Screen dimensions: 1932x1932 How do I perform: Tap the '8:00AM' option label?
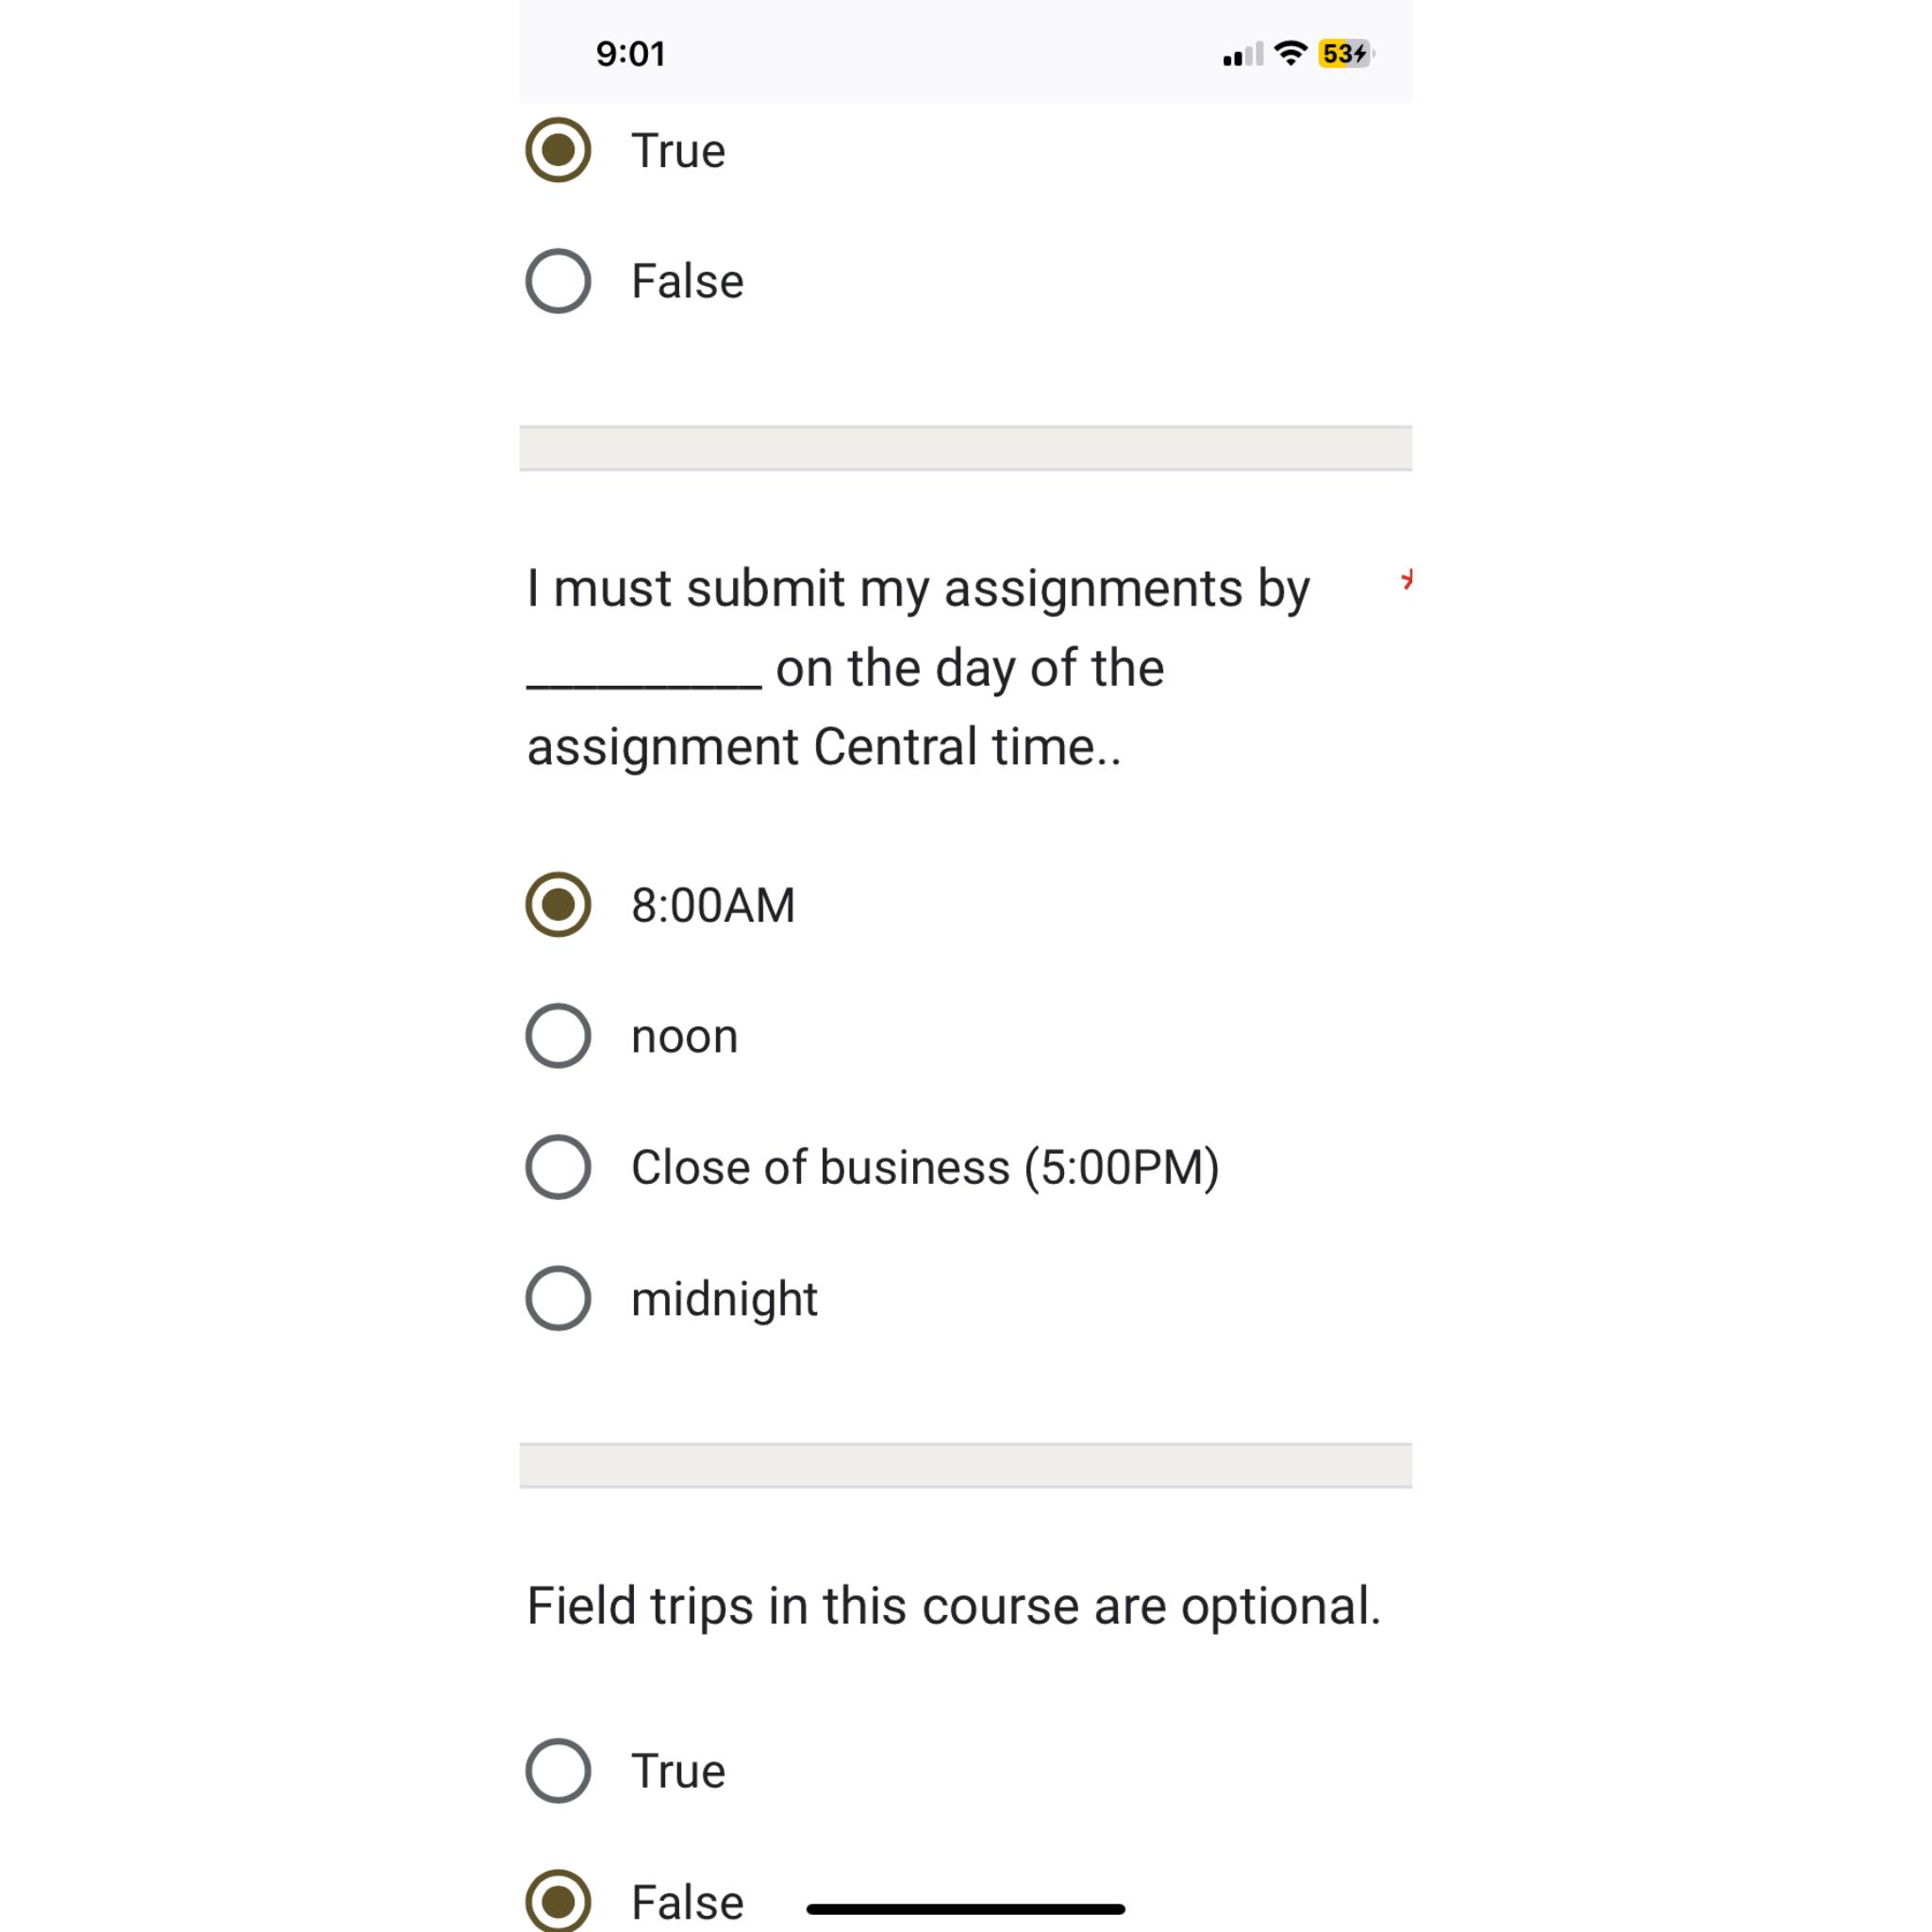pos(713,905)
